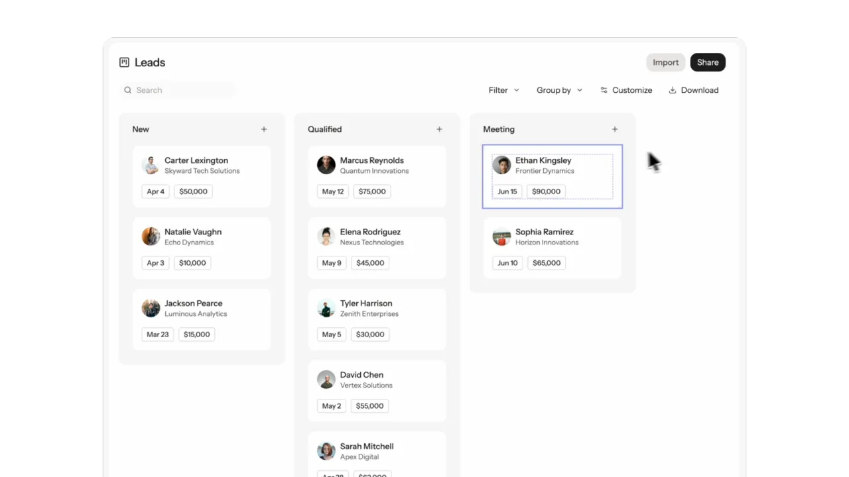Click the May 2 date tag

click(x=332, y=406)
